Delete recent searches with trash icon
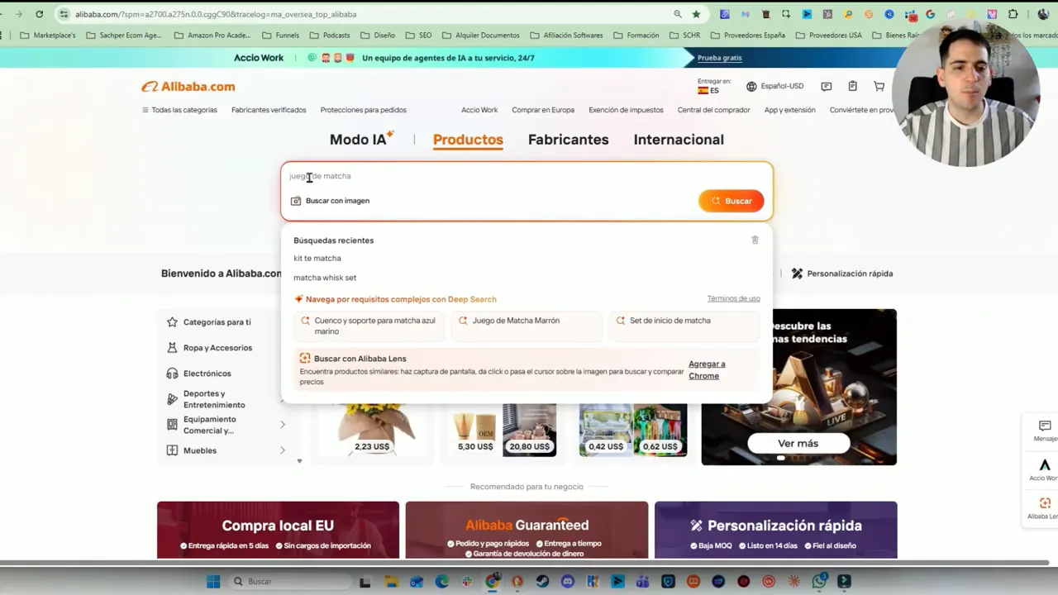Image resolution: width=1058 pixels, height=595 pixels. 755,240
